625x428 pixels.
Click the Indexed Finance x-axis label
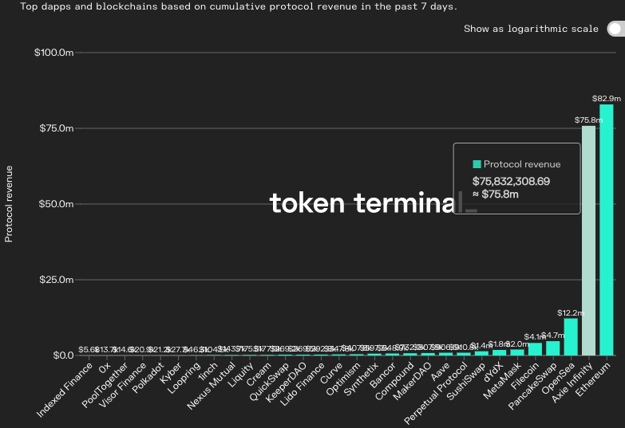pyautogui.click(x=64, y=390)
